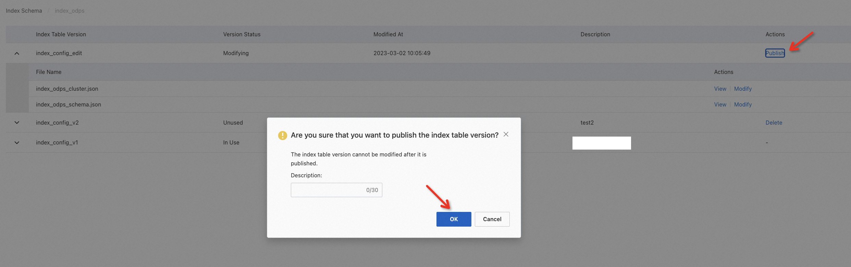Click the 0/30 character counter
The width and height of the screenshot is (851, 267).
(372, 190)
